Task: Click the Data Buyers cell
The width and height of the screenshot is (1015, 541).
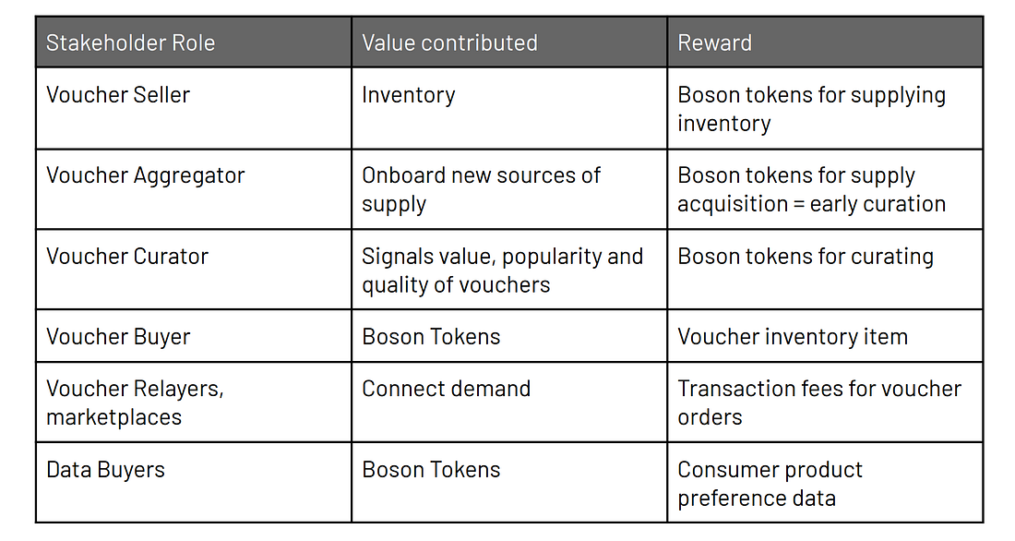Action: [x=194, y=483]
